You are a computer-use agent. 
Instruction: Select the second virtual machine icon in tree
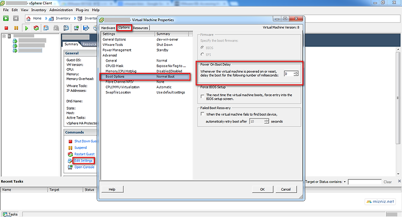click(15, 45)
